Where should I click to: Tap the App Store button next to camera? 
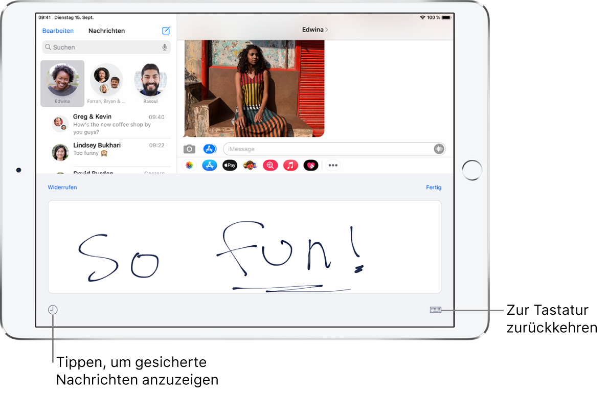(x=209, y=149)
